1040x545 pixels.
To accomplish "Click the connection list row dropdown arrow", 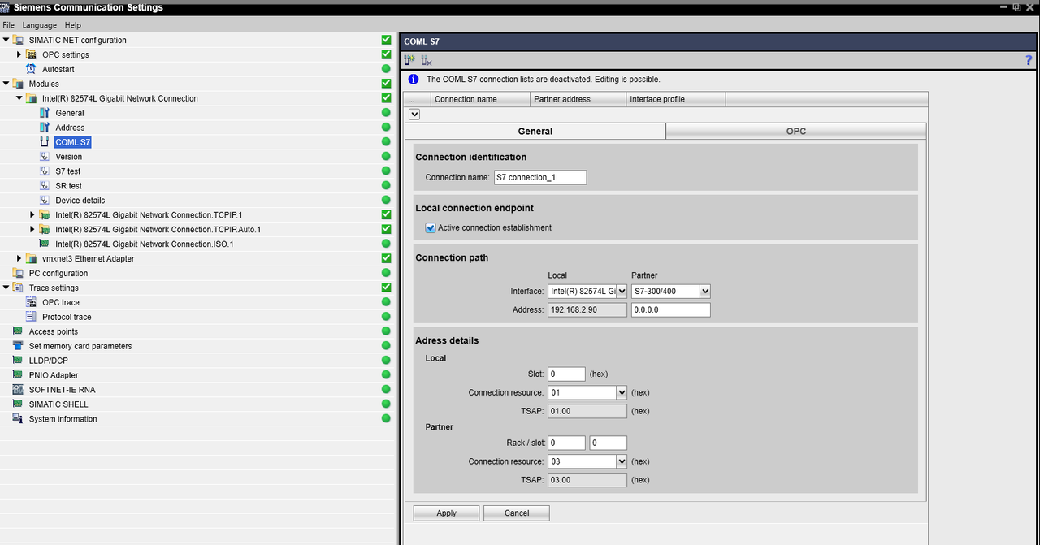I will tap(414, 115).
